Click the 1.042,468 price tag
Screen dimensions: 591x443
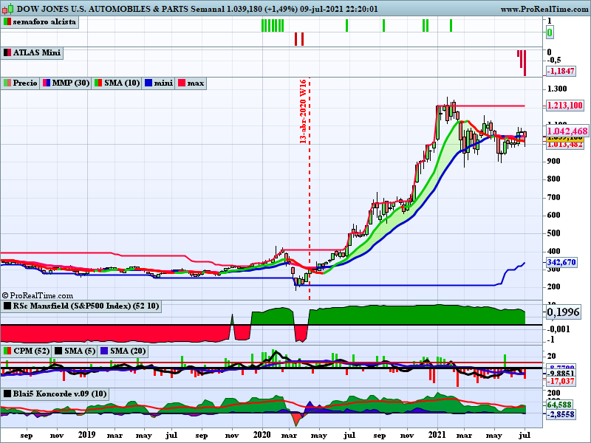(567, 131)
